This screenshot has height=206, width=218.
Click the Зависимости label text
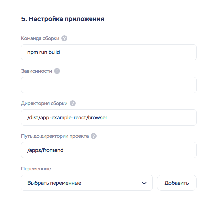pos(36,71)
